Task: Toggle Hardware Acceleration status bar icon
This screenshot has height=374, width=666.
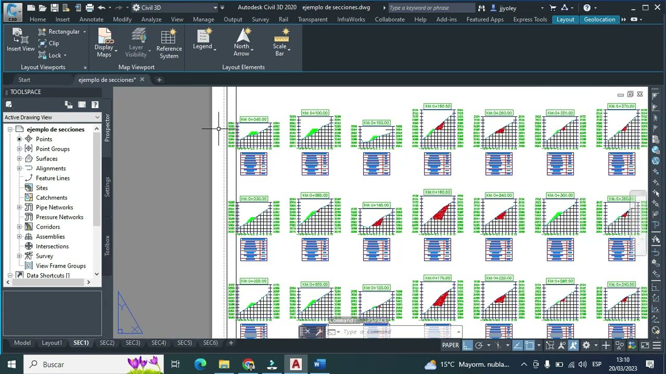Action: 632,345
